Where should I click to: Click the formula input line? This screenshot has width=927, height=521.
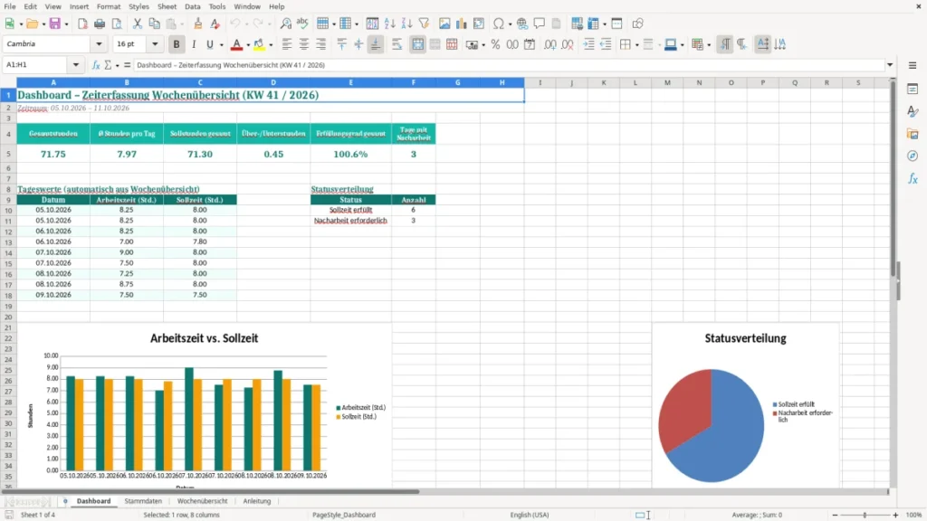point(509,65)
